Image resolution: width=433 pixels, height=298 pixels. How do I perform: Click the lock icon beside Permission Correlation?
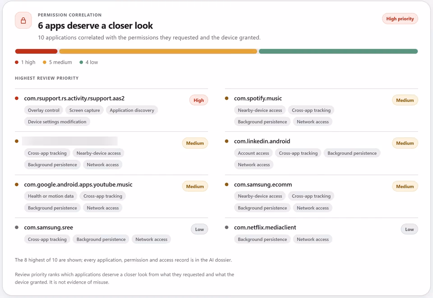(x=23, y=20)
